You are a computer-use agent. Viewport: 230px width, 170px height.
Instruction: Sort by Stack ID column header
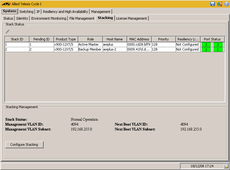coord(17,39)
